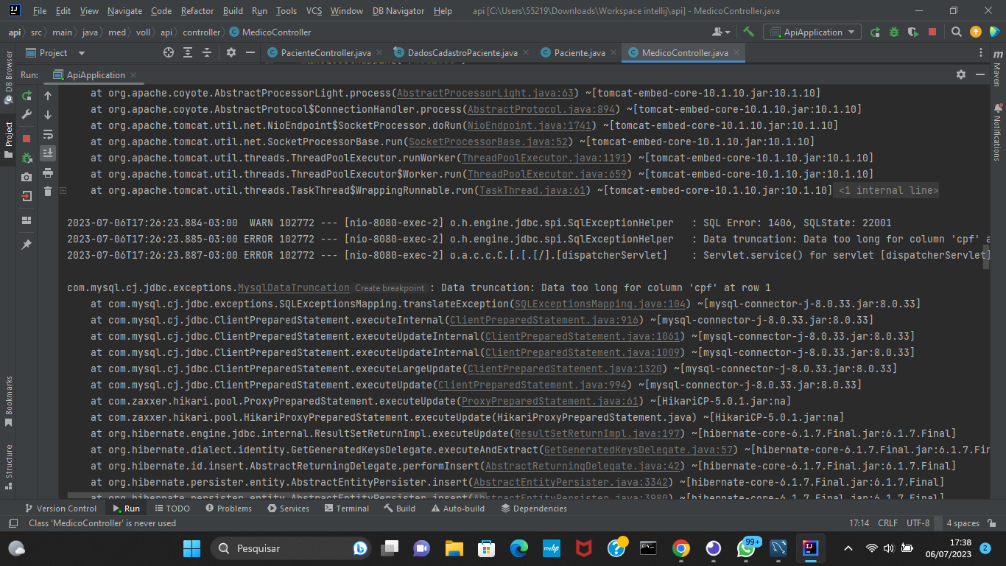Close MedicoController.java tab

coord(736,53)
